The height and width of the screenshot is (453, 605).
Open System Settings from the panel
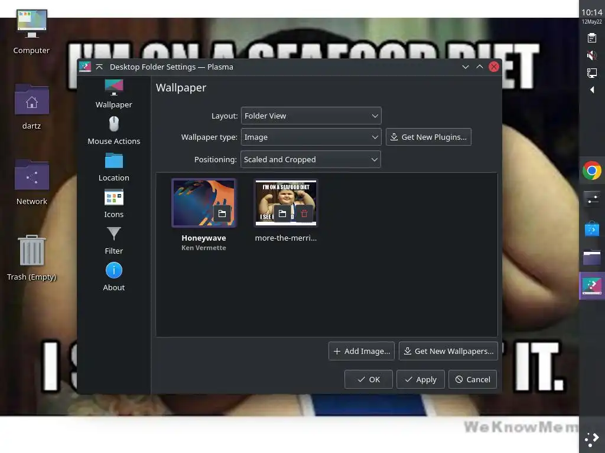click(592, 199)
